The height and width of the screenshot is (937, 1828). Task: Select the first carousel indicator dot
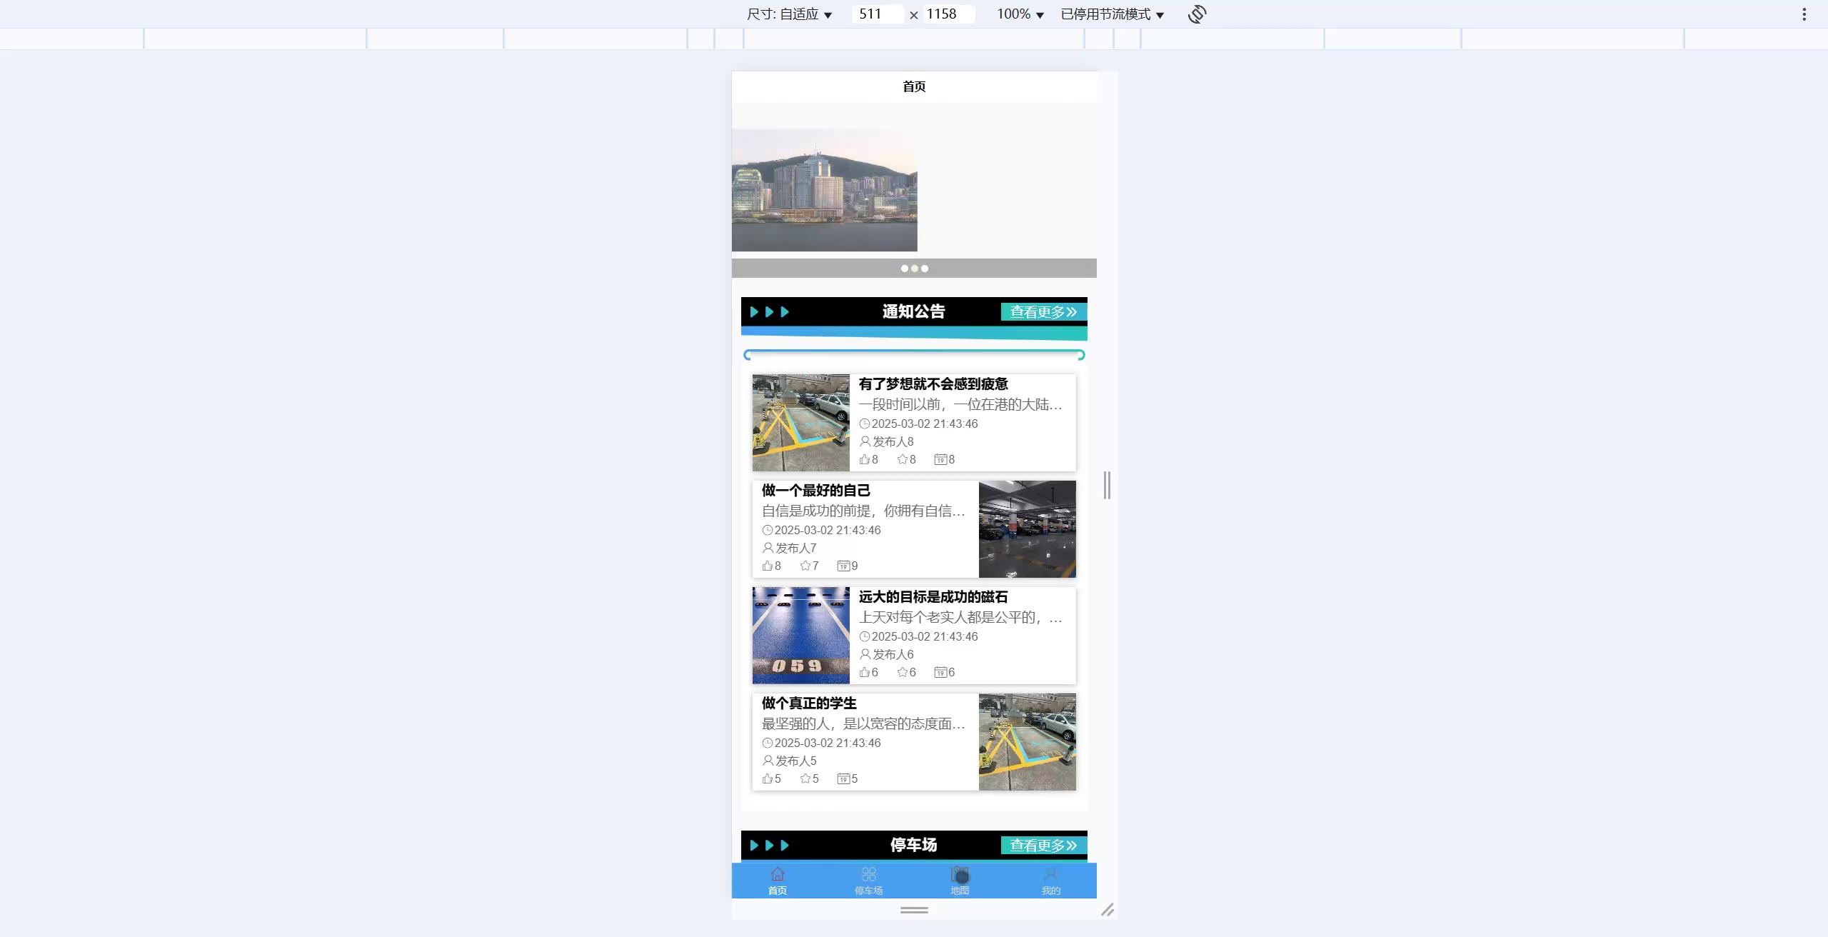tap(905, 269)
